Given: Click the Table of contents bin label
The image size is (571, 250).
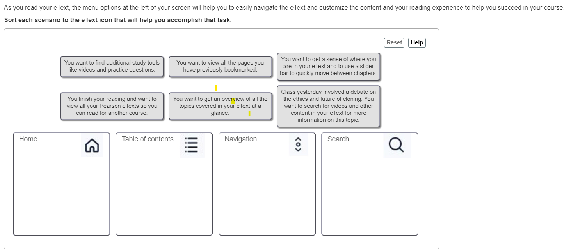Looking at the screenshot, I should click(148, 139).
